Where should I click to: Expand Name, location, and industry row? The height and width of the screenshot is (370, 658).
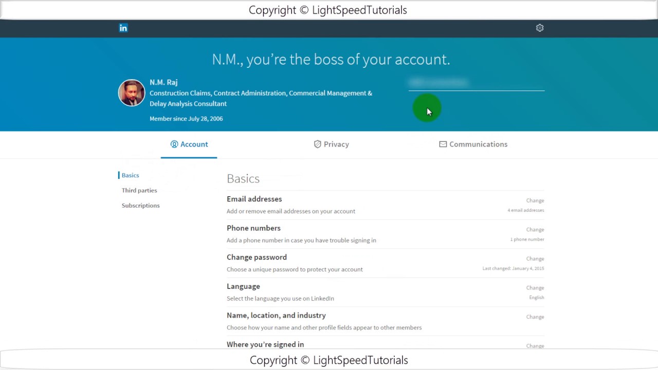tap(386, 321)
